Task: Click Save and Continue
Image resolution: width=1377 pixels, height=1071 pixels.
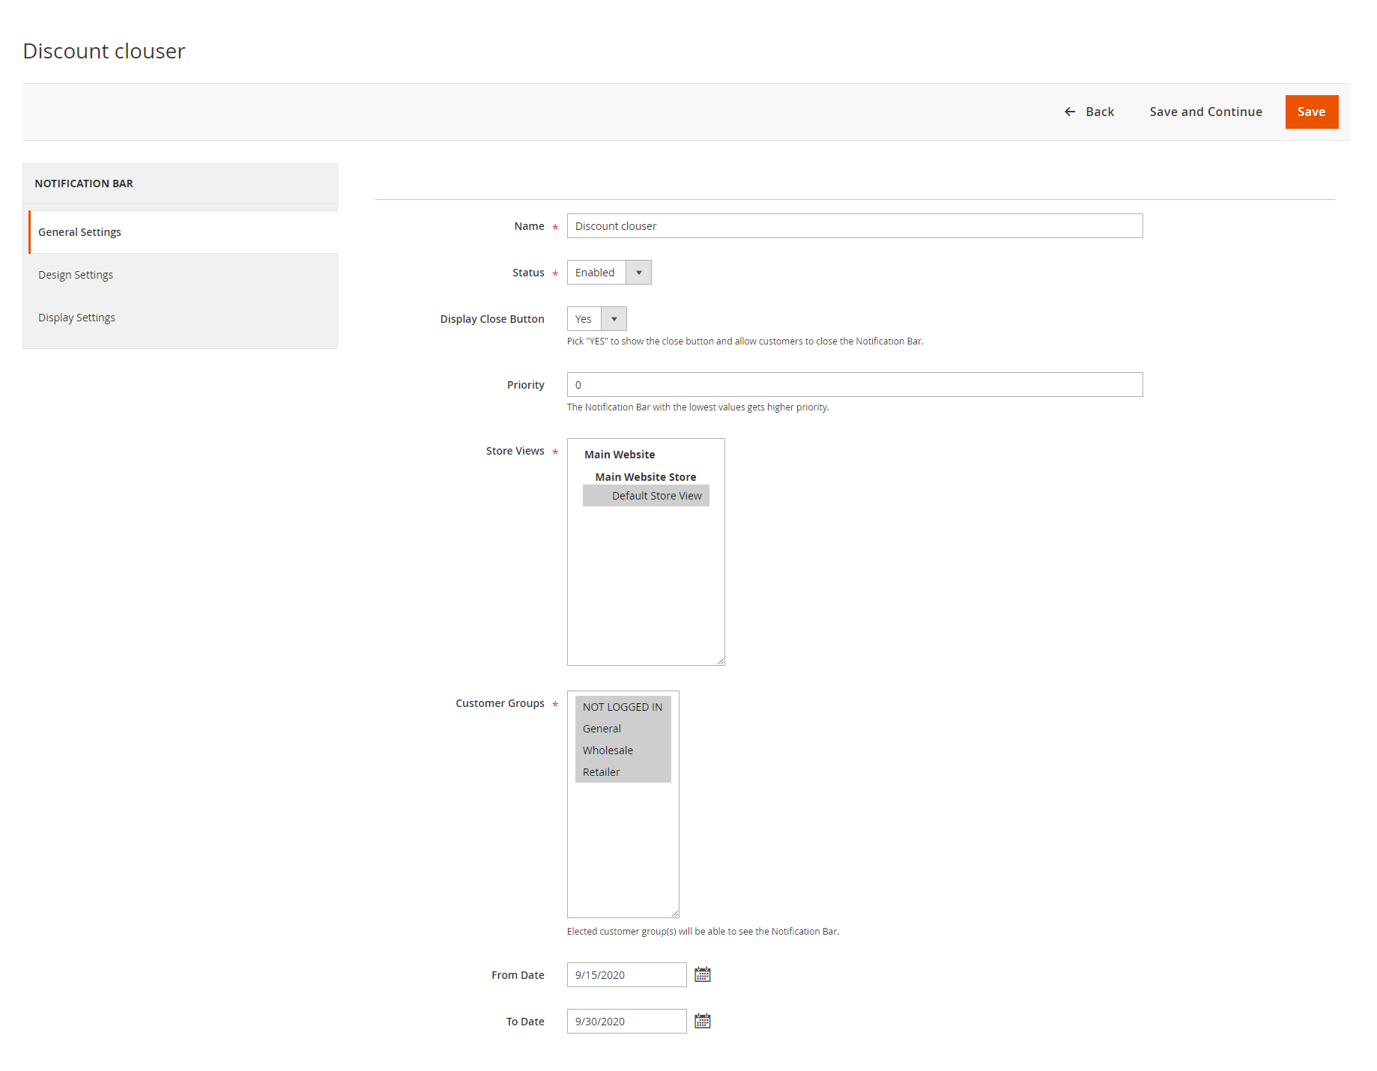Action: [x=1205, y=112]
